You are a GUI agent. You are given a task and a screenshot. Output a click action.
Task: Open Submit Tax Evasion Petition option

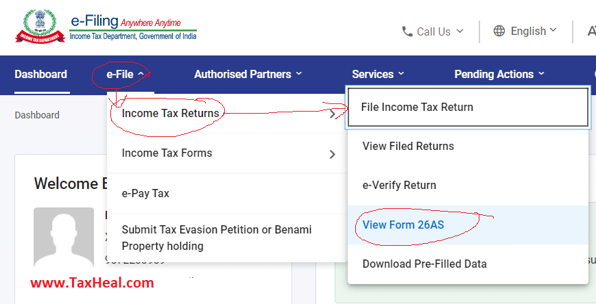(x=217, y=238)
